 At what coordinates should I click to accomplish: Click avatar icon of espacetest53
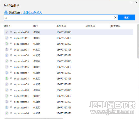click(x=7, y=49)
